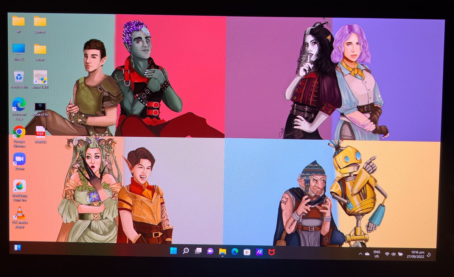Select the VLC media player shortcut
The width and height of the screenshot is (454, 277).
[20, 217]
